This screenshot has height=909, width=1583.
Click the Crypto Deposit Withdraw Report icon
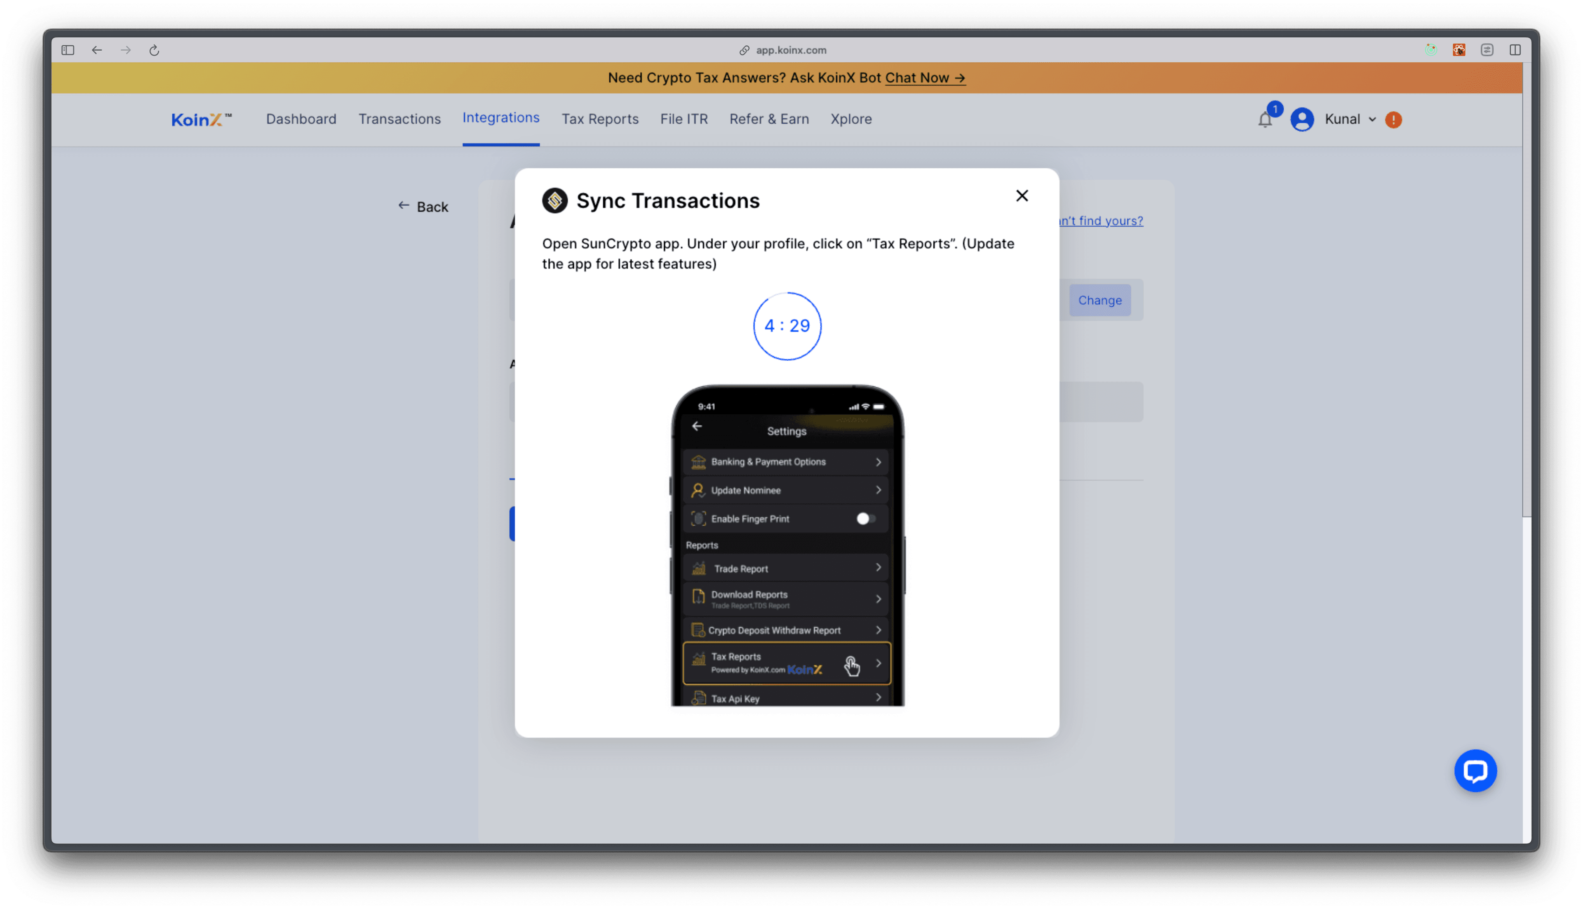(698, 630)
